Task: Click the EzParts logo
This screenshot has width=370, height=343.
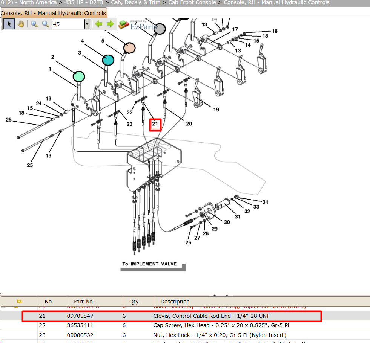Action: [x=138, y=25]
